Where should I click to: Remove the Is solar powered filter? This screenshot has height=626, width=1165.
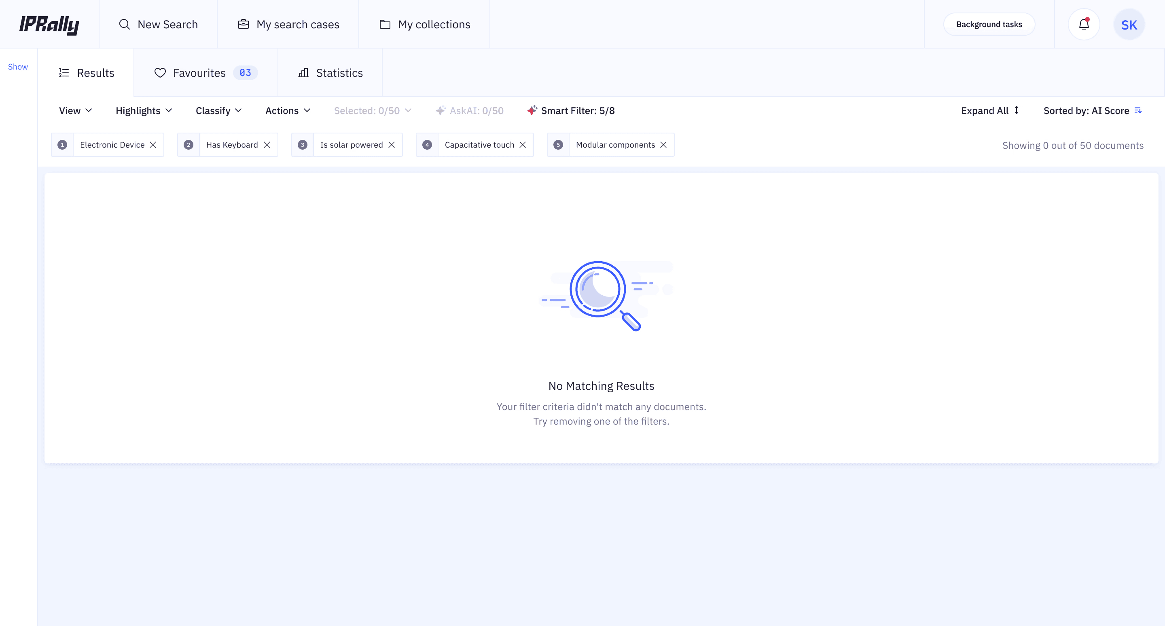point(392,145)
